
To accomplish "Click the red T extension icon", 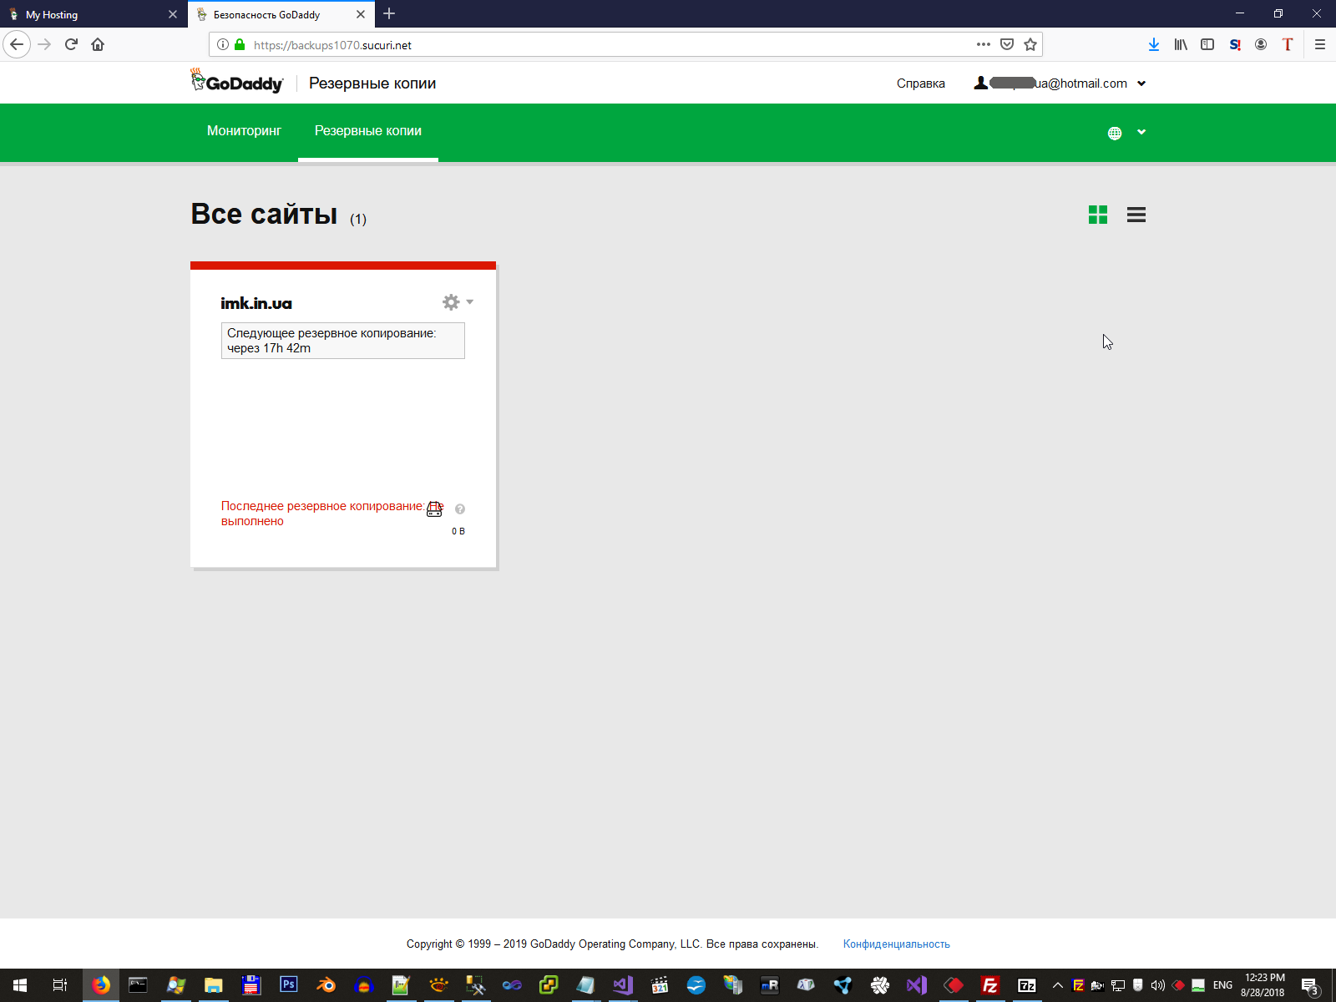I will (x=1288, y=44).
